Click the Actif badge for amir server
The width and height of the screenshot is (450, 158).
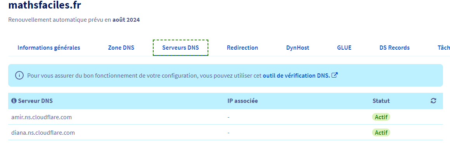[x=381, y=117]
